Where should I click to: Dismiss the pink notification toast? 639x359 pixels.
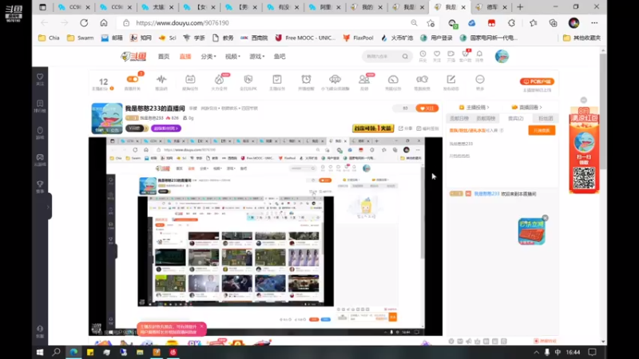click(201, 326)
